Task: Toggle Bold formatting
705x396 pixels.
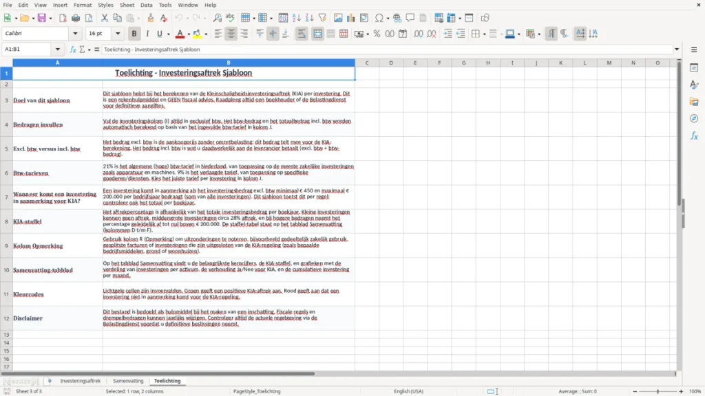Action: coord(134,34)
